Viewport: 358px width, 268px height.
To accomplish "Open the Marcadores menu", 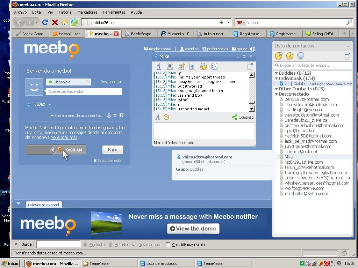I will pyautogui.click(x=87, y=12).
